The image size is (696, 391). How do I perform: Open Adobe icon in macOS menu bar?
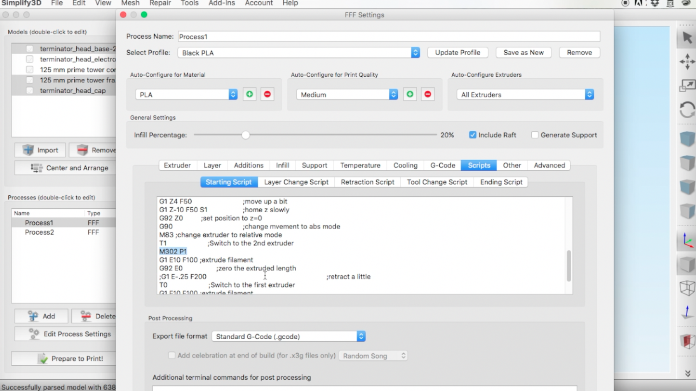[x=639, y=3]
